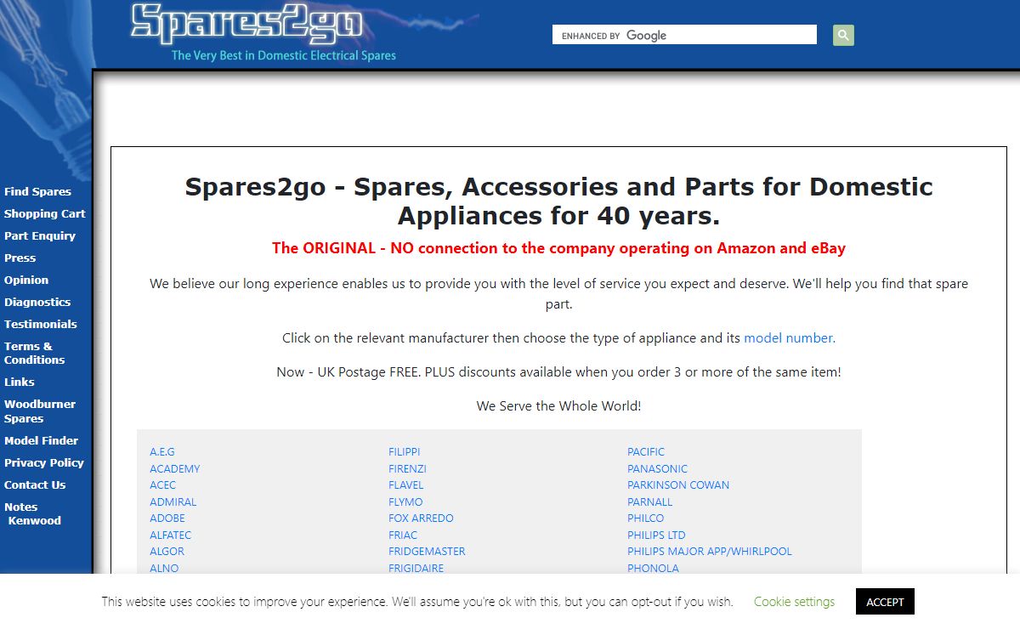This screenshot has width=1020, height=629.
Task: Select manufacturer FRIAC
Action: click(x=403, y=535)
